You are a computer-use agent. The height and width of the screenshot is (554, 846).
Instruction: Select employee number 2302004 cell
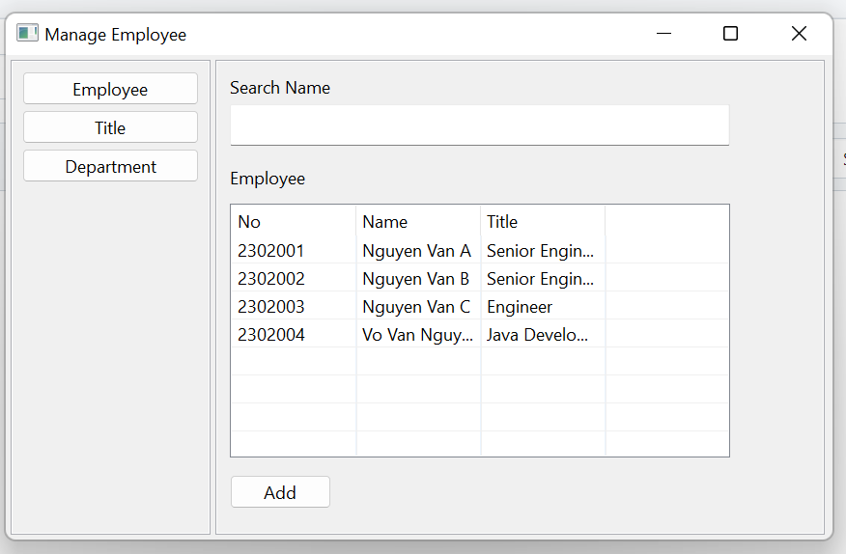294,335
